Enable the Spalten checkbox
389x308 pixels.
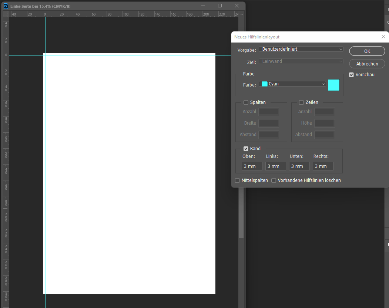pyautogui.click(x=246, y=102)
